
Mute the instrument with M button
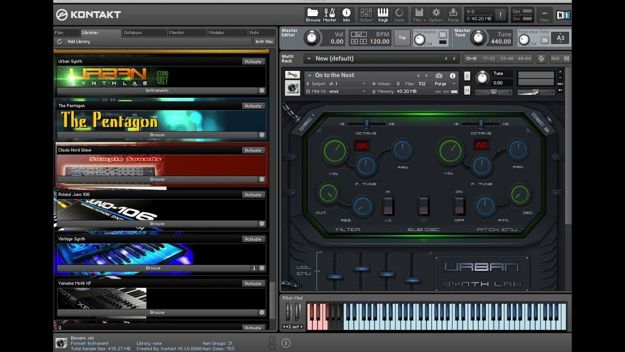[467, 90]
